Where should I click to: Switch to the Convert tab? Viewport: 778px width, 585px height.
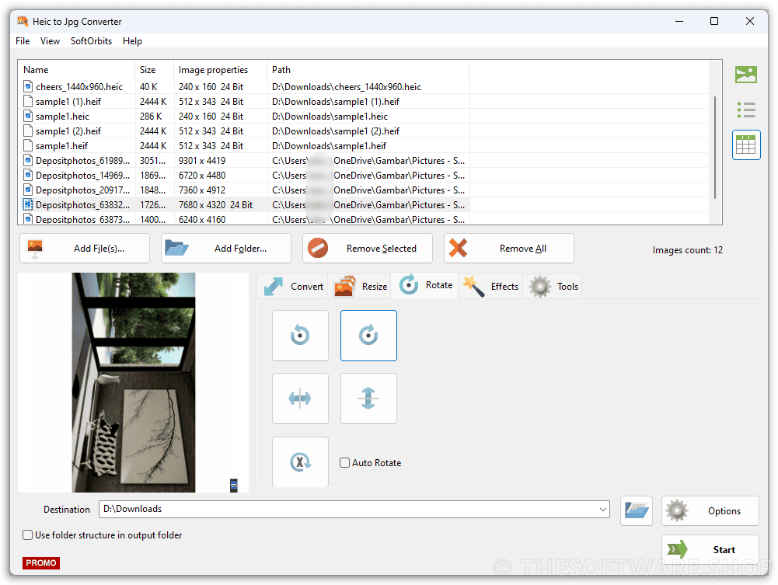tap(293, 287)
